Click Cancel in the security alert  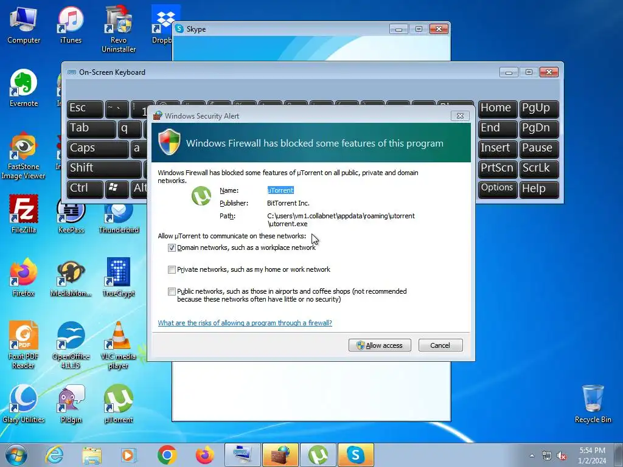click(x=440, y=345)
